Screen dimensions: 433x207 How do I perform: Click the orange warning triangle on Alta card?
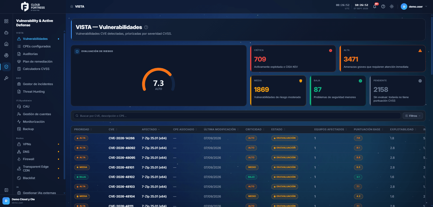point(420,50)
